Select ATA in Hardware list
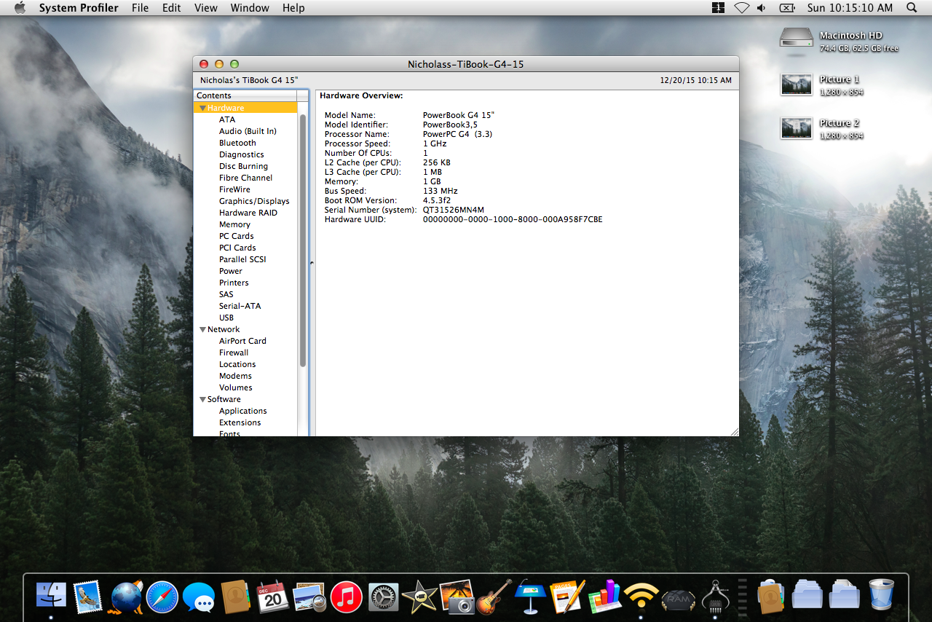 point(227,119)
